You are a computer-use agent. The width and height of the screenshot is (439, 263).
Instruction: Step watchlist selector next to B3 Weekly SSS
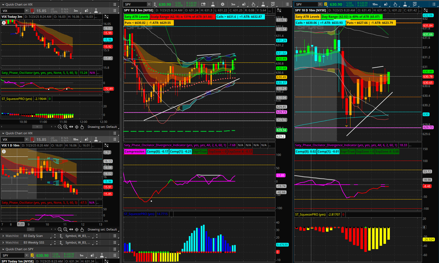[55, 243]
